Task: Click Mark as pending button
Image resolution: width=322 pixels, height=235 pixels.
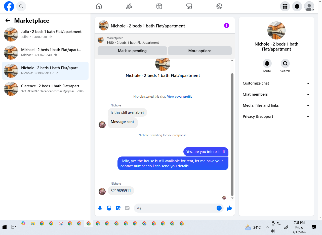Action: [132, 51]
